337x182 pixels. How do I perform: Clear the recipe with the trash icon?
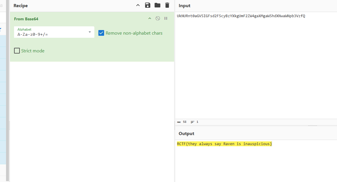(x=167, y=5)
